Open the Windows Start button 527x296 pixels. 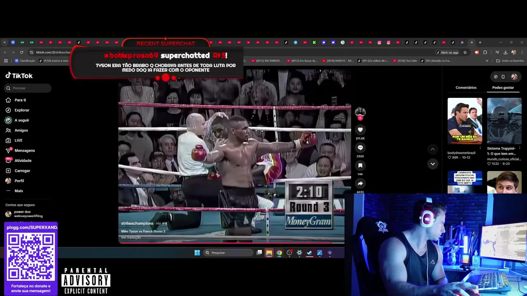(197, 252)
